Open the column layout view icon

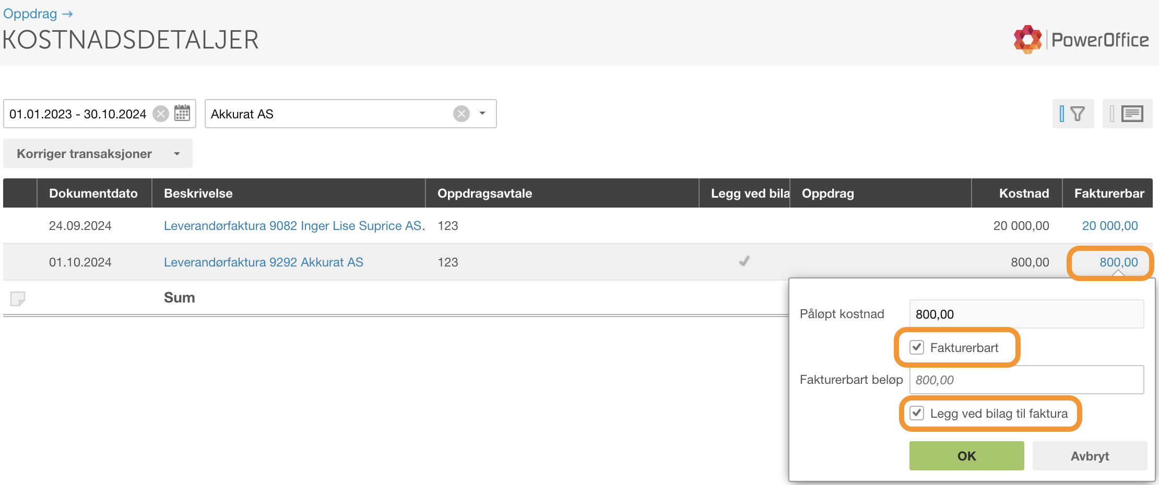1127,114
